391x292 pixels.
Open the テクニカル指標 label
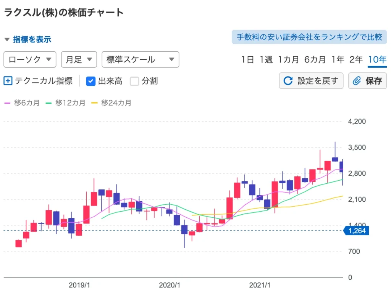coord(44,81)
